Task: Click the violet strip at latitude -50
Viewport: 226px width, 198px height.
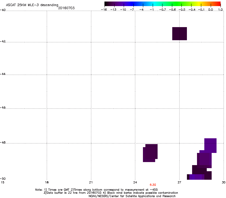Action: coord(197,177)
